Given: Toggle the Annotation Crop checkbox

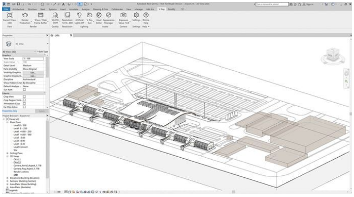Looking at the screenshot, I should click(x=24, y=103).
